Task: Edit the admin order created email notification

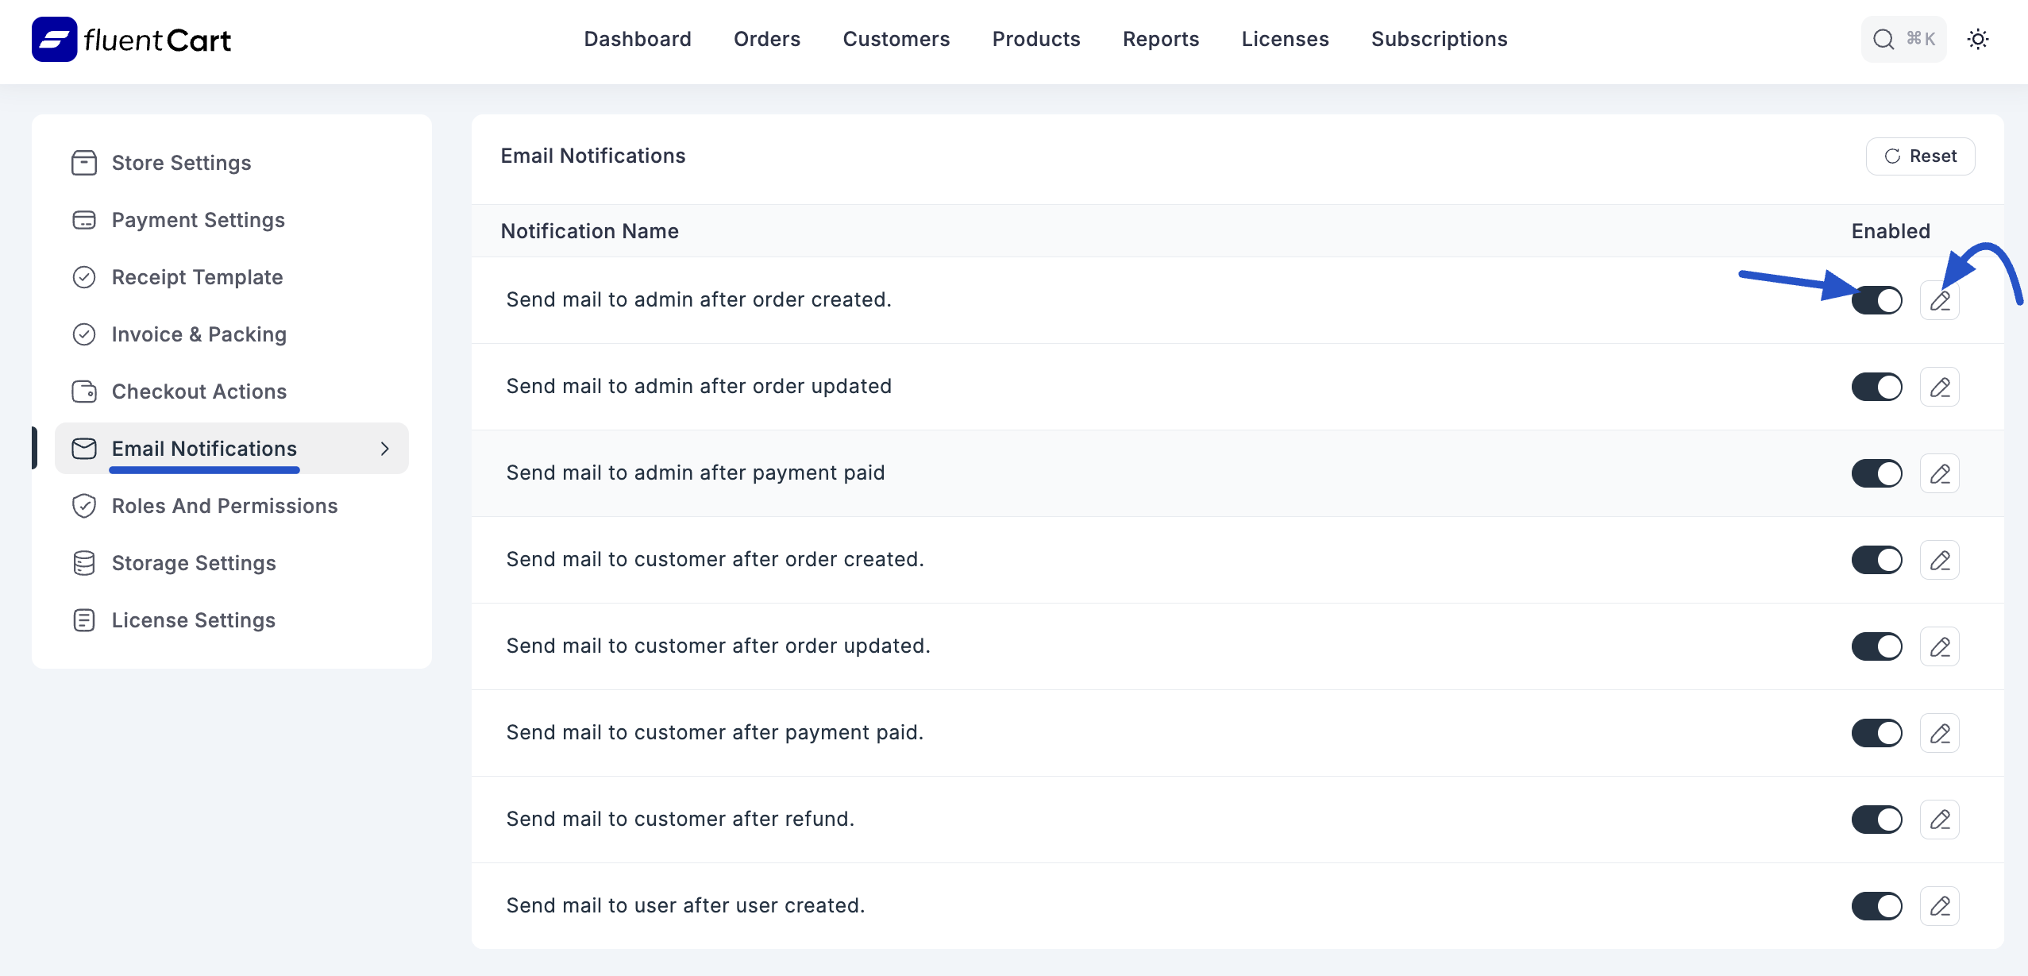Action: click(1940, 300)
